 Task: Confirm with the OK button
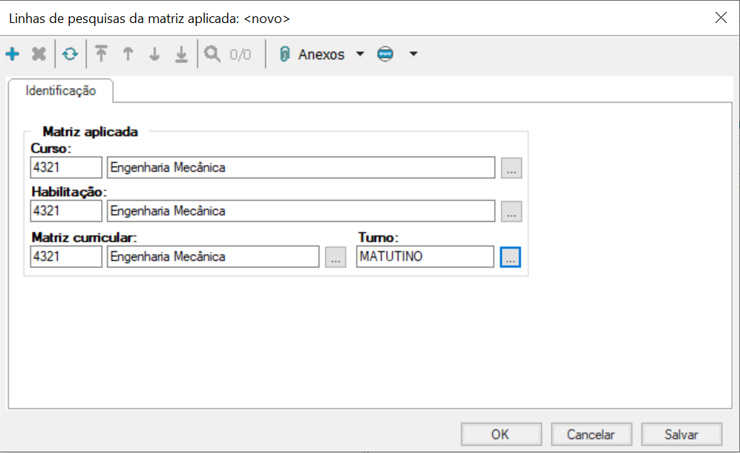[501, 434]
